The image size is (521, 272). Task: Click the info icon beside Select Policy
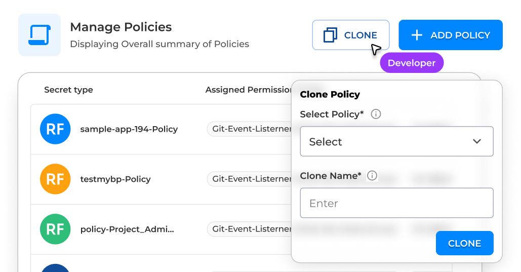click(376, 114)
